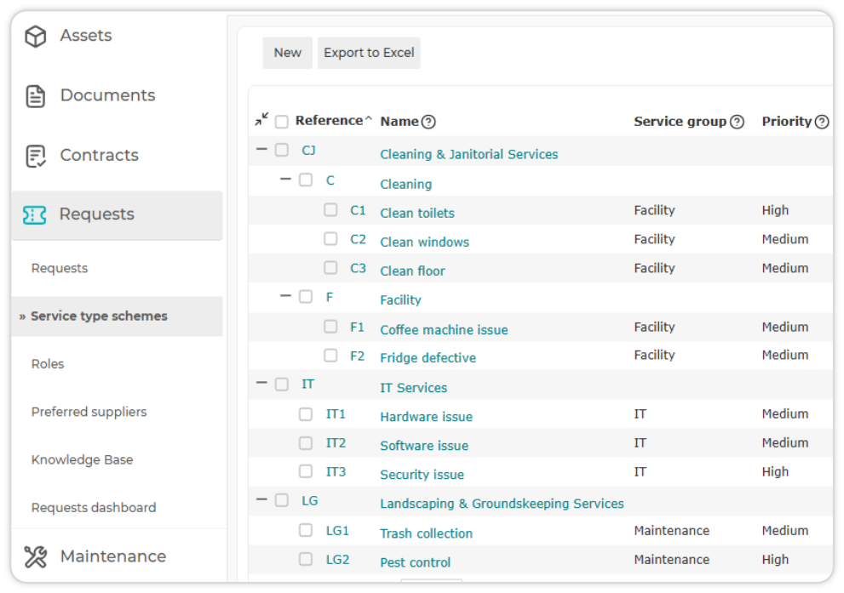Screen dimensions: 844x593
Task: Collapse the C Cleaning subgroup
Action: (286, 179)
